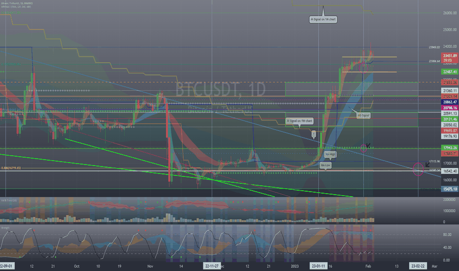Click the 40.00 strength scale value

click(x=447, y=247)
